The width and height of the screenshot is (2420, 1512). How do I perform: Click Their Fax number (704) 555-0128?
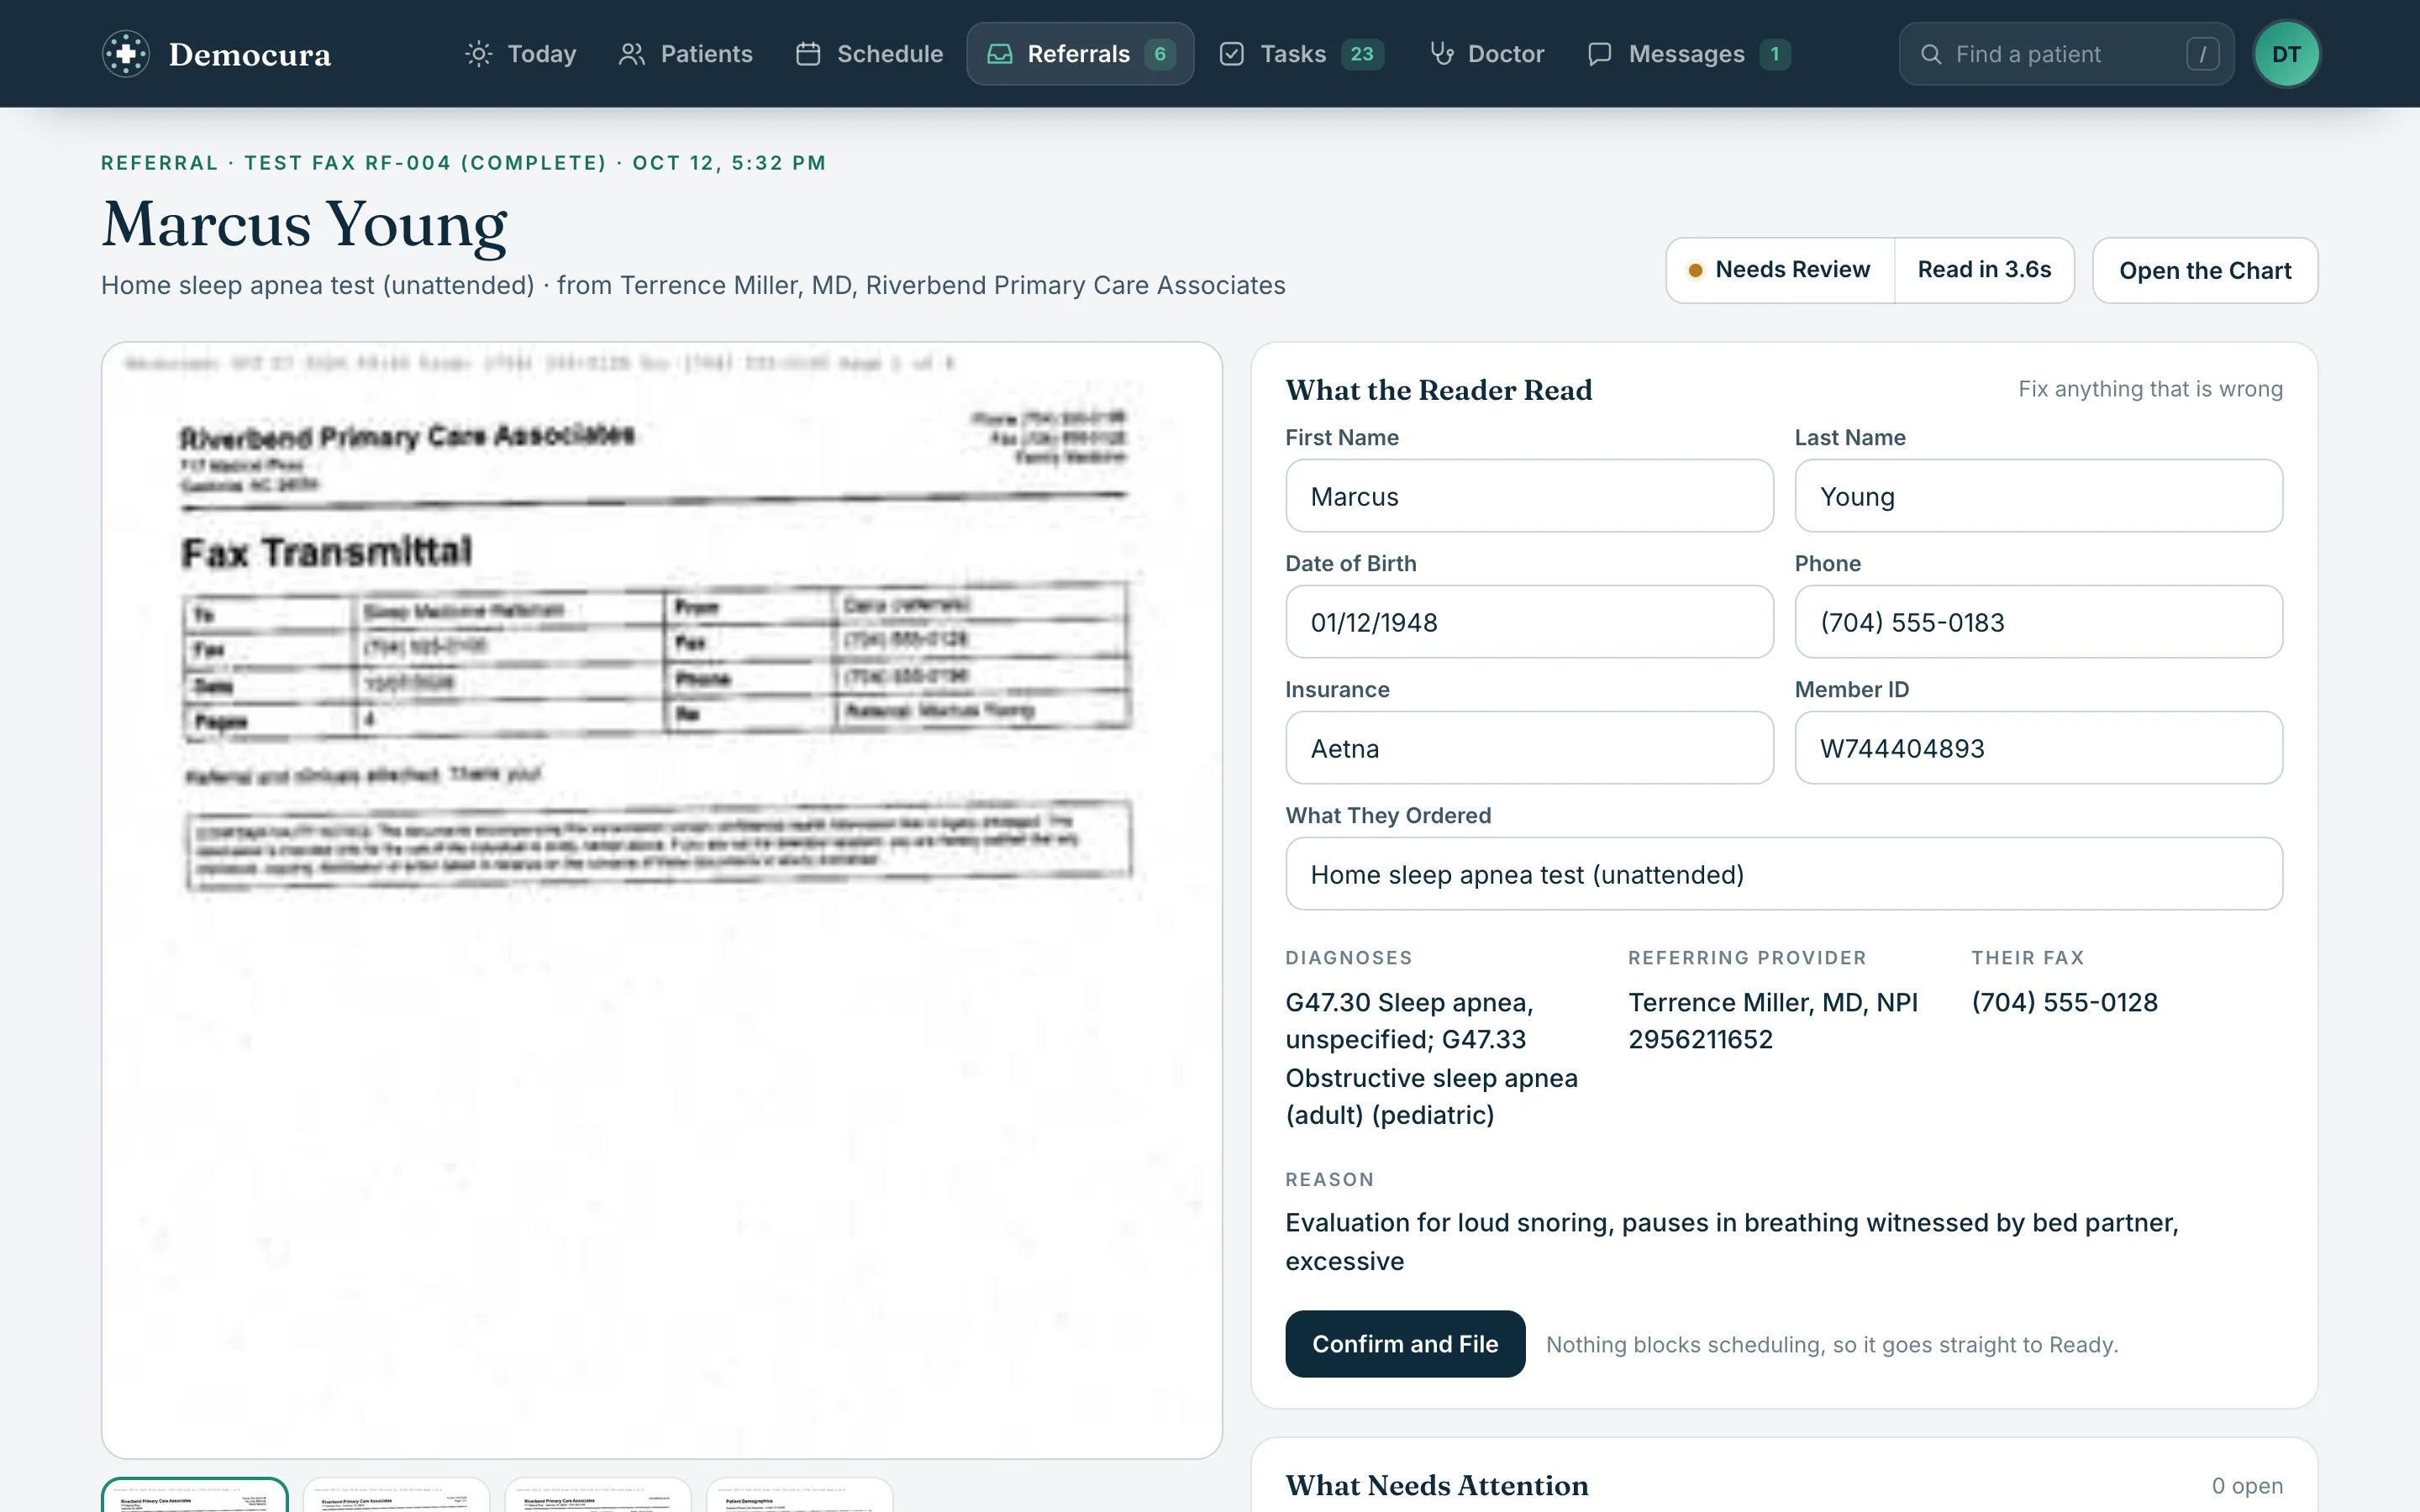tap(2064, 1002)
